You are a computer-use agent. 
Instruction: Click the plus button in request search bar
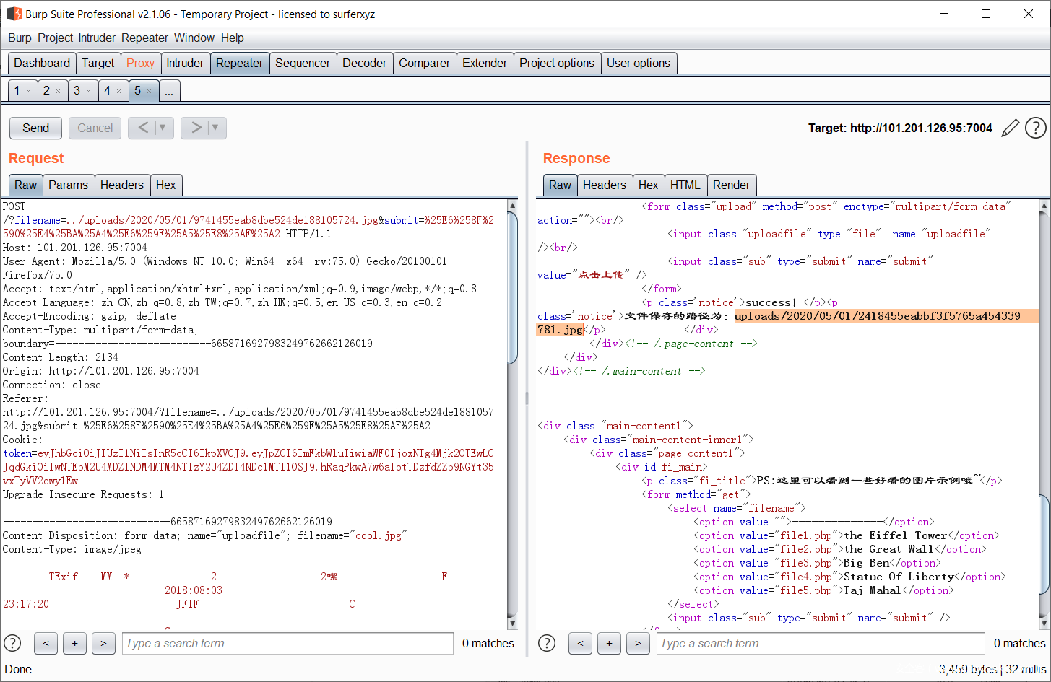click(x=74, y=643)
